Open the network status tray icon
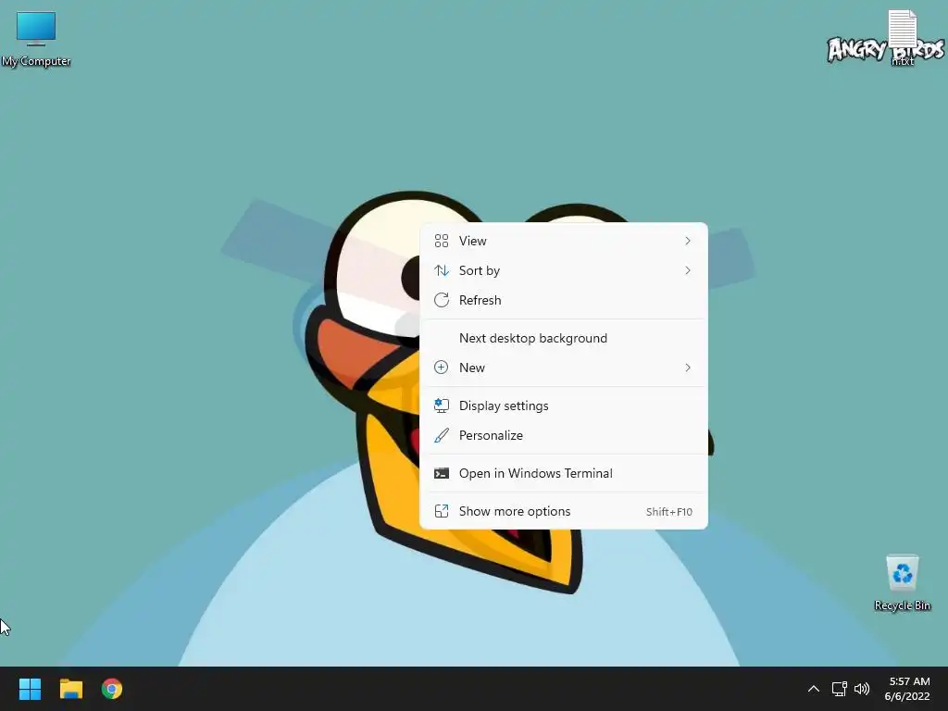Viewport: 948px width, 711px height. point(839,689)
